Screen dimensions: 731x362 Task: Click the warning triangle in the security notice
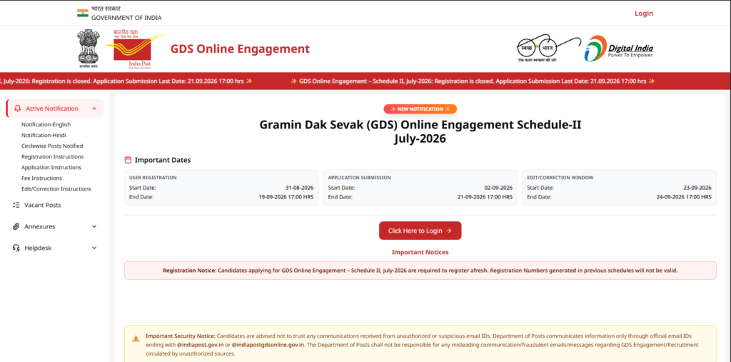136,338
